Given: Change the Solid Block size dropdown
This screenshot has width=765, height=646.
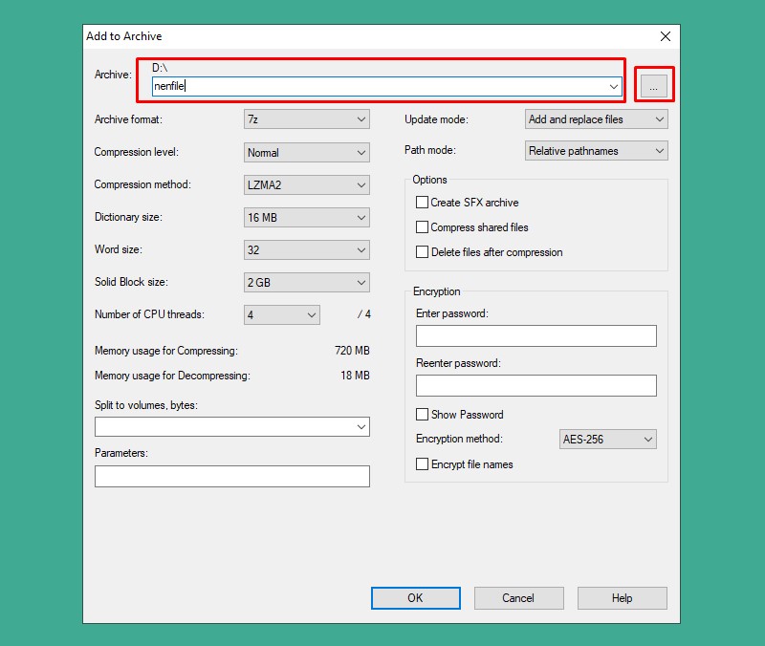Looking at the screenshot, I should tap(307, 282).
